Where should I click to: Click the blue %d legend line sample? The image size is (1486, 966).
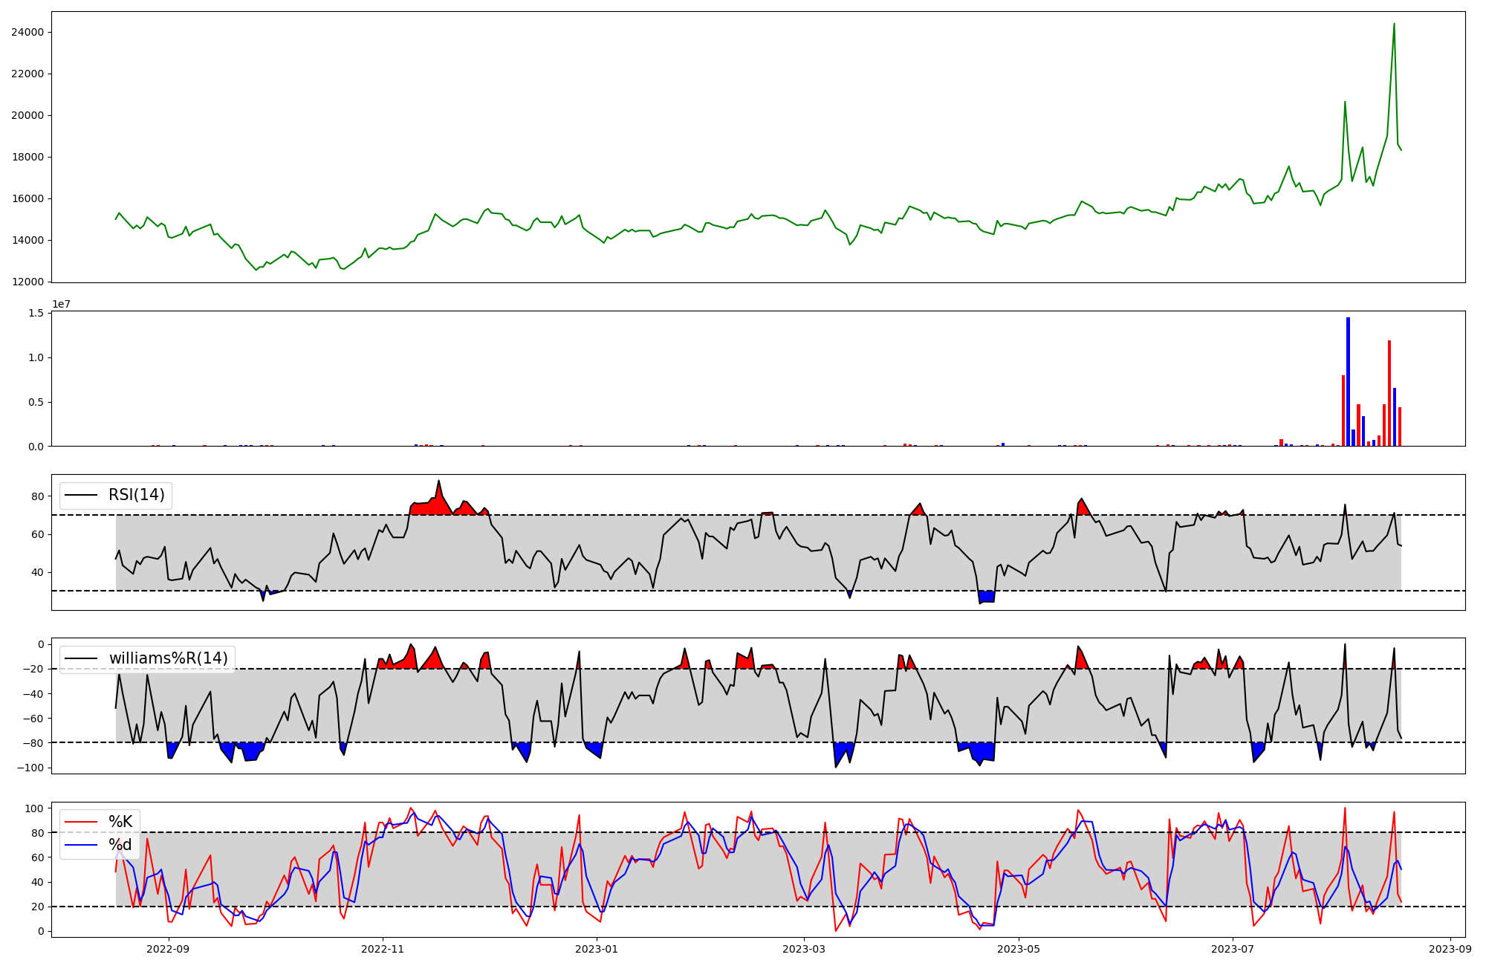(x=82, y=844)
